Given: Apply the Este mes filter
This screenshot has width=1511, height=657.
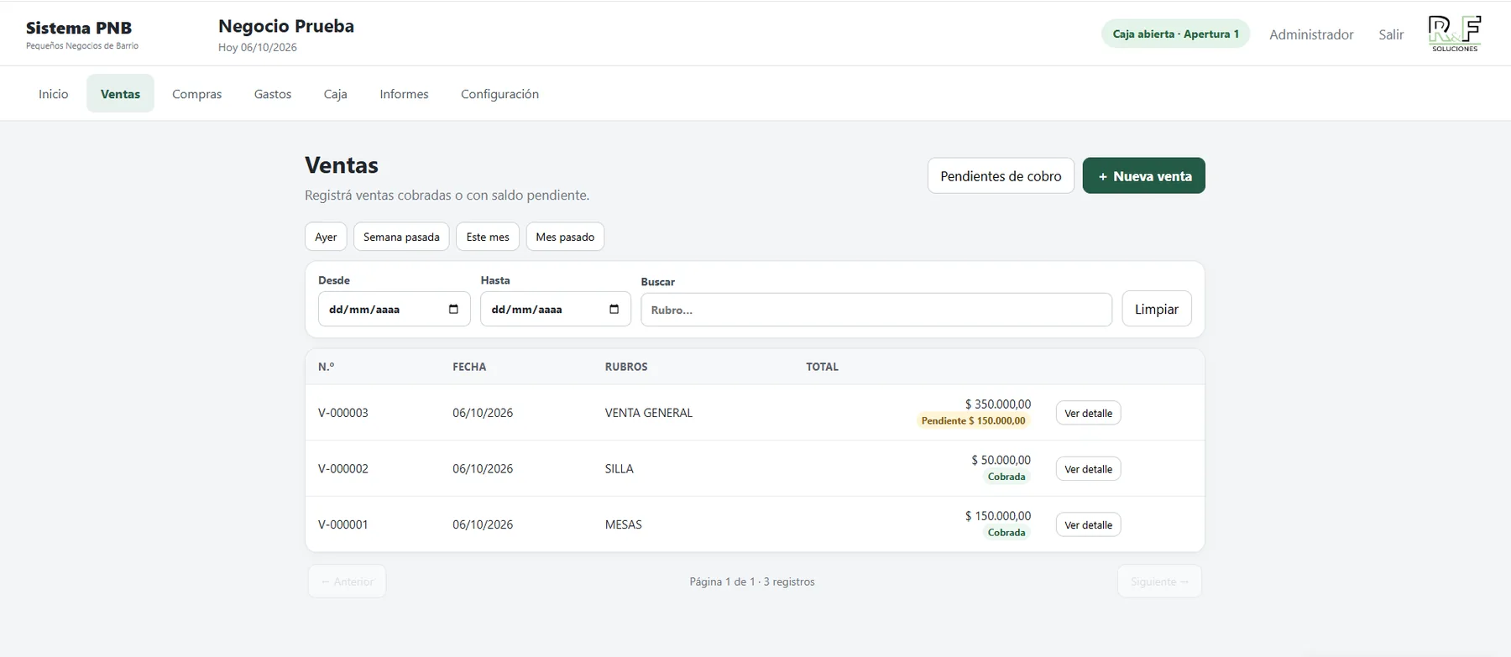Looking at the screenshot, I should pyautogui.click(x=488, y=237).
